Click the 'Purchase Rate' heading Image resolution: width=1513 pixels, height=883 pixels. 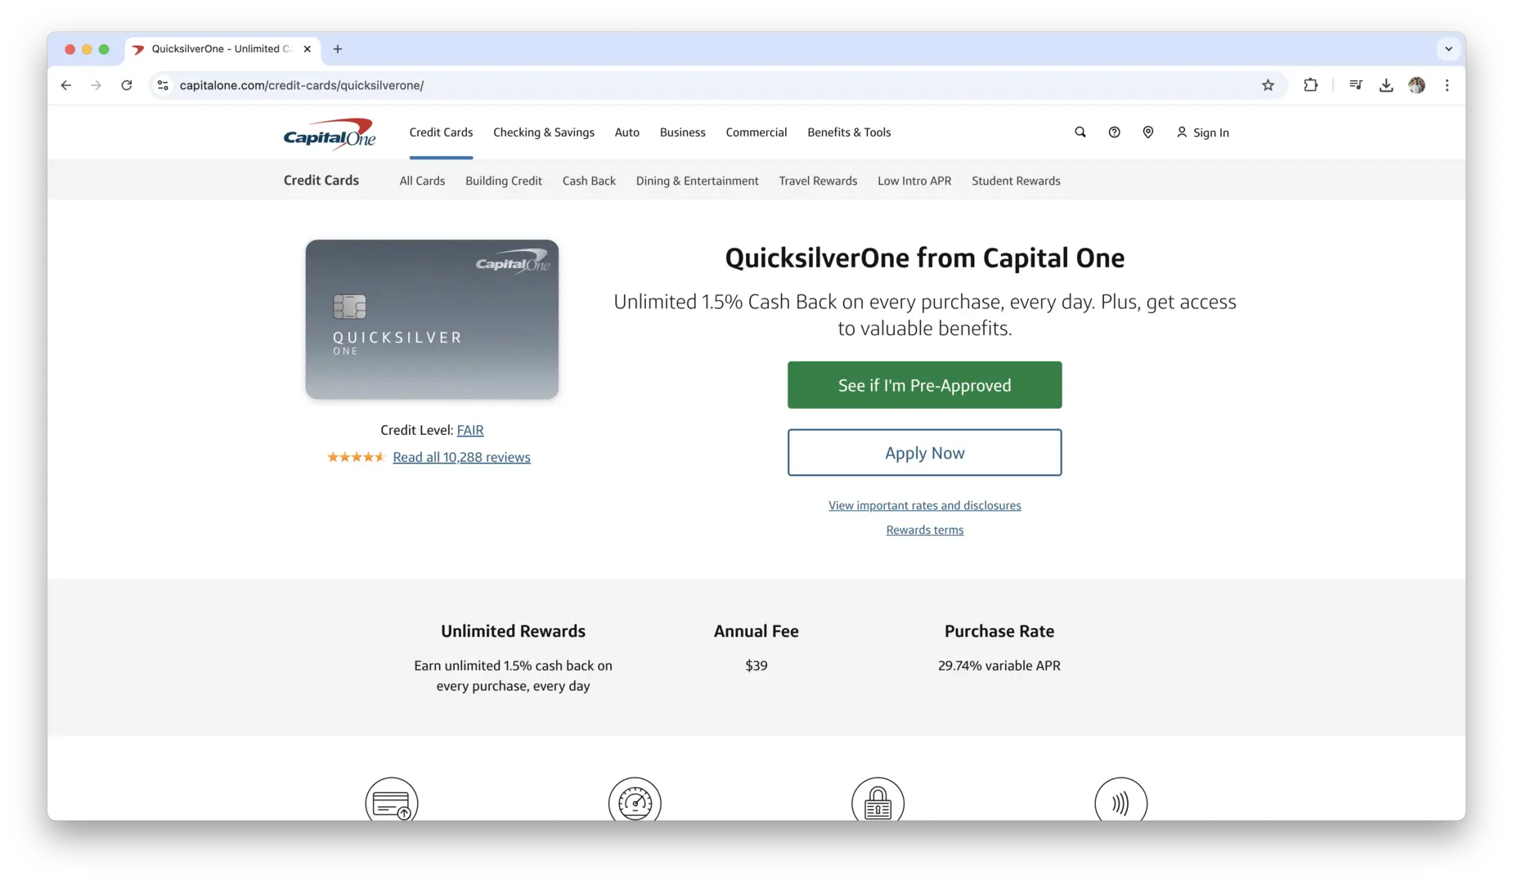pyautogui.click(x=999, y=631)
